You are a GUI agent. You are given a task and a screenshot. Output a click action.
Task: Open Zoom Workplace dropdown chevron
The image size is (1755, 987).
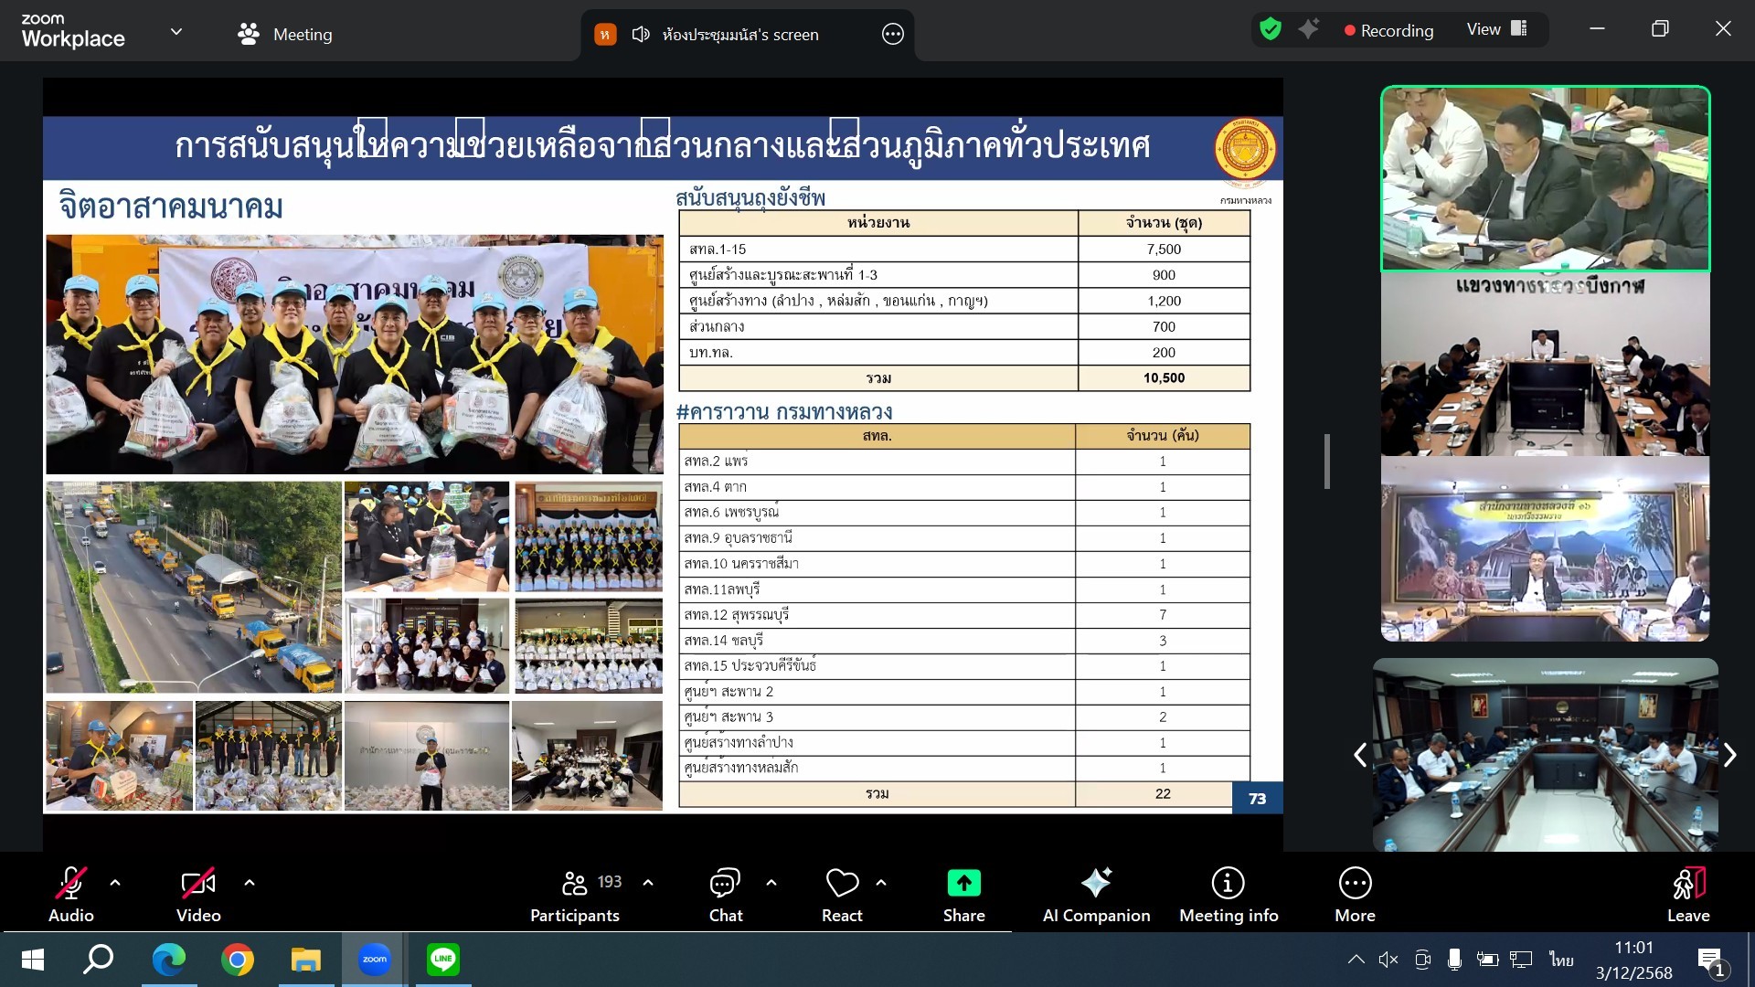(x=176, y=32)
